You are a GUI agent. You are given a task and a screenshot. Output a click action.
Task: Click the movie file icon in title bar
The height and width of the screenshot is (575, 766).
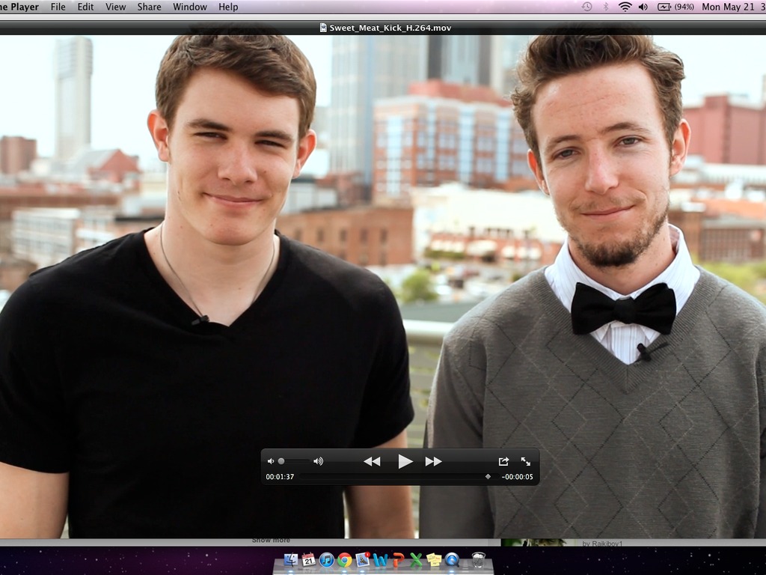click(x=323, y=28)
